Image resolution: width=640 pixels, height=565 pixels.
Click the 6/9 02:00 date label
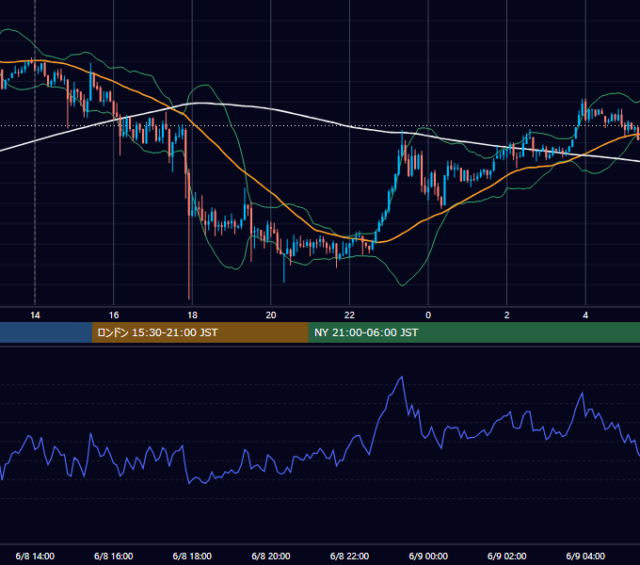point(507,556)
